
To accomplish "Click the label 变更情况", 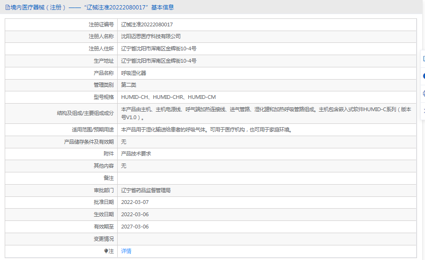I will 104,239.
